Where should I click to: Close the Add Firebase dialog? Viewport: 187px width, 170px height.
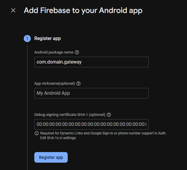(x=13, y=11)
